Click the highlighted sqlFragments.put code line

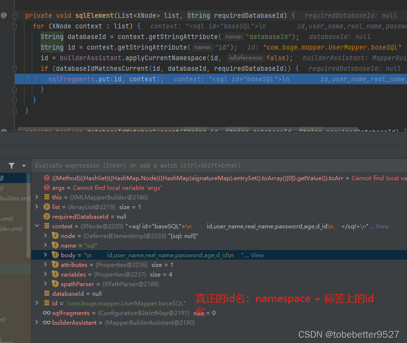pos(211,79)
